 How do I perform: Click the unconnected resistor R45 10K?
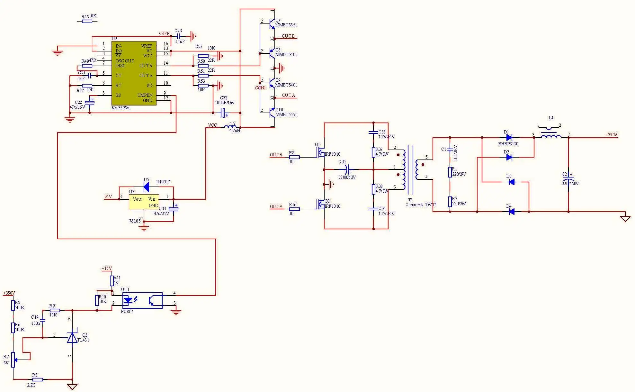87,21
